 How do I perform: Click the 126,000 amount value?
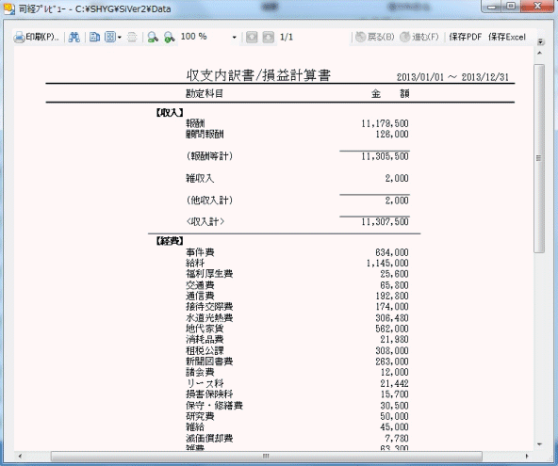(392, 135)
